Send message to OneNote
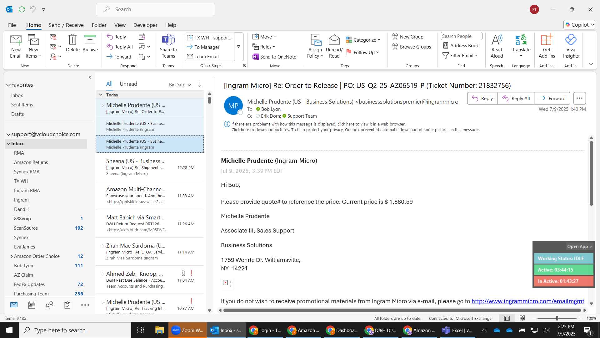Screen dimensions: 600x338 coord(274,57)
